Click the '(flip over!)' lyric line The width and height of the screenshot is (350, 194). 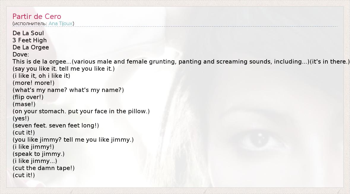point(28,97)
